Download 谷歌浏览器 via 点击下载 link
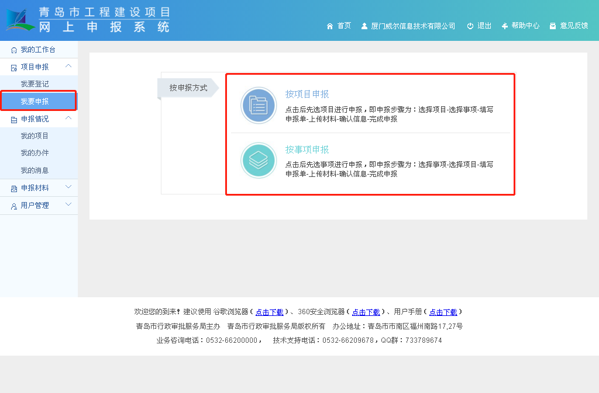This screenshot has width=599, height=393. tap(269, 312)
